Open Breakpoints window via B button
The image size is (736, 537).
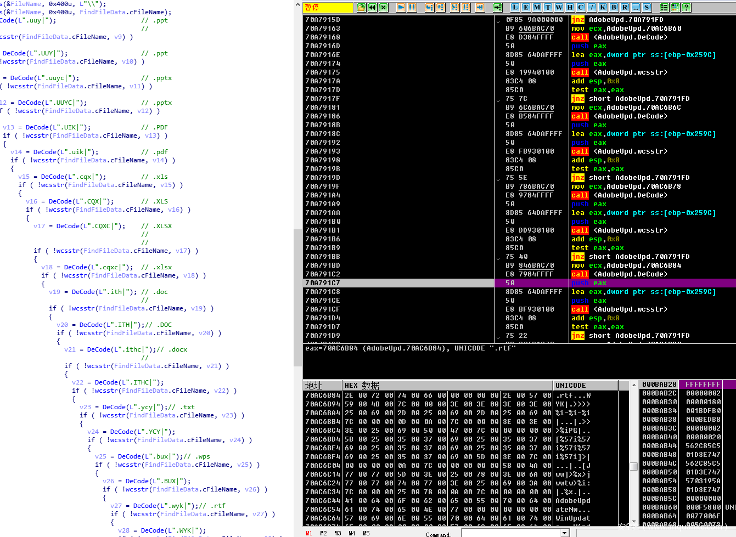[614, 7]
